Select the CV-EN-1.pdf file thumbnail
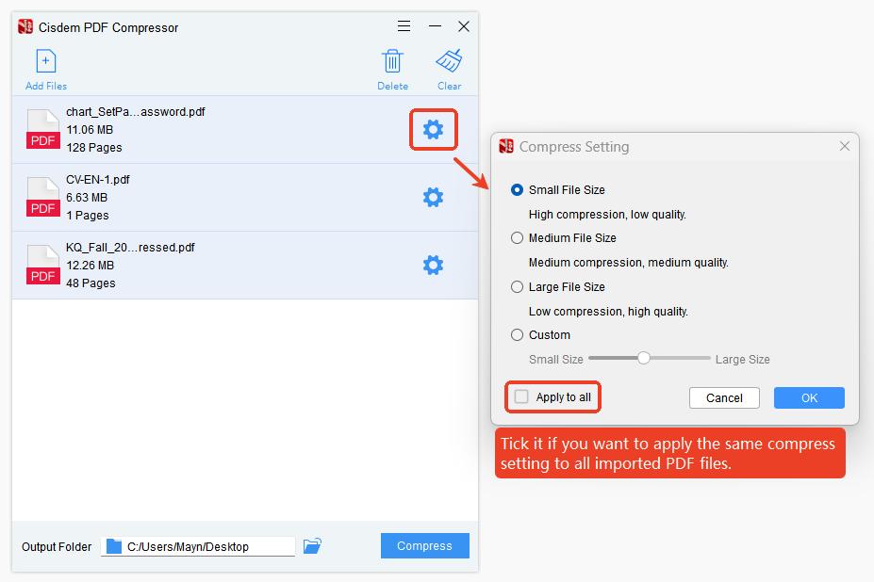The image size is (874, 582). point(42,197)
